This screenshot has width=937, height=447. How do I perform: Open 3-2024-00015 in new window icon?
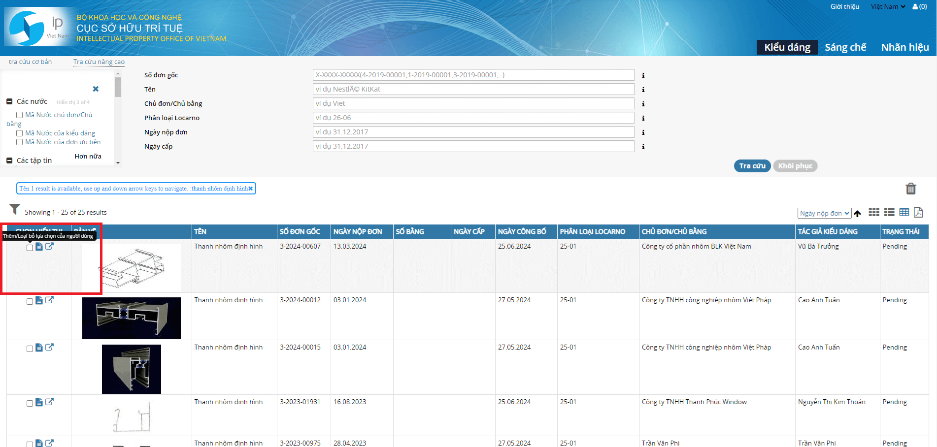(49, 348)
